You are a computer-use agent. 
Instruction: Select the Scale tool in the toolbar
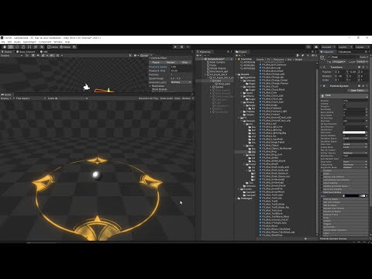23,46
